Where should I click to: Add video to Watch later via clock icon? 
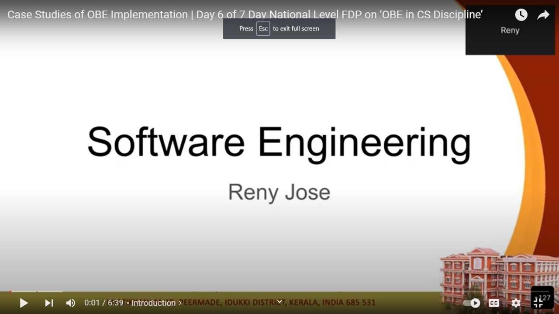[521, 15]
